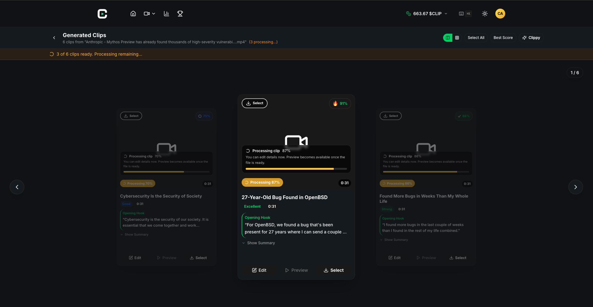Screen dimensions: 593x307
Task: Click the Found More Bugs Opening Hook quote
Action: (x=423, y=228)
